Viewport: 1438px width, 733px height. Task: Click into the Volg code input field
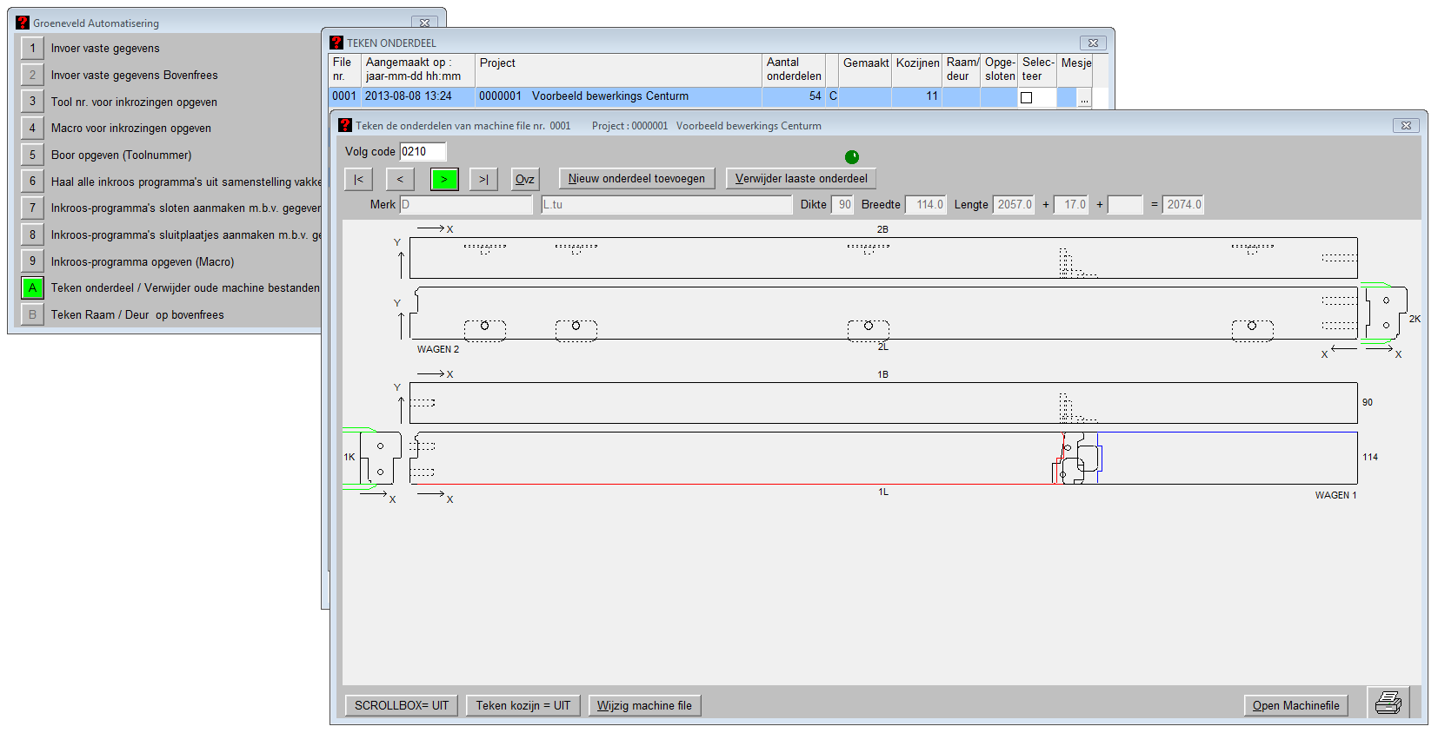(422, 152)
